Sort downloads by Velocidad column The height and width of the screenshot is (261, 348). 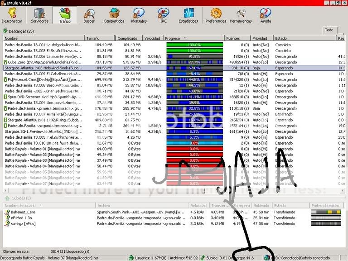coord(153,38)
